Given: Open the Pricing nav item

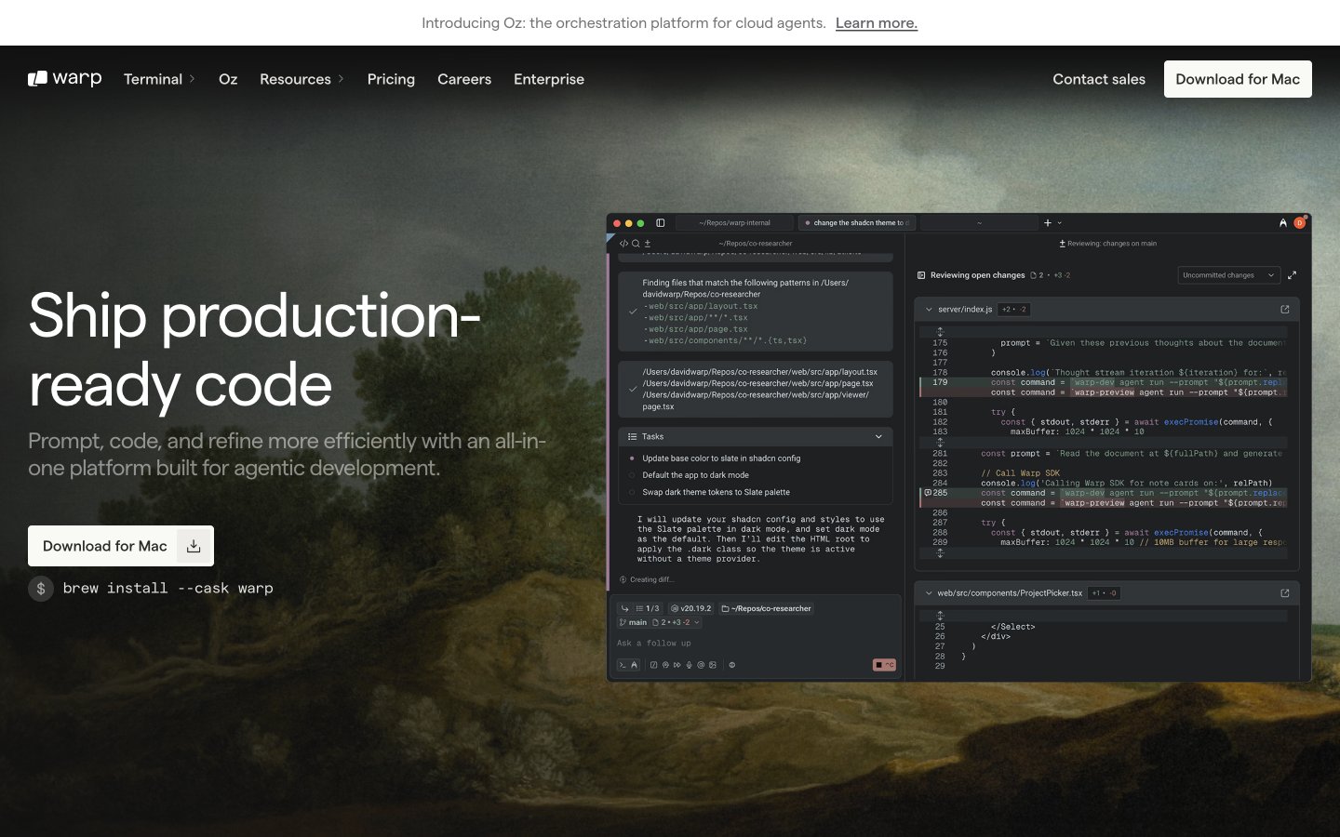Looking at the screenshot, I should click(391, 79).
